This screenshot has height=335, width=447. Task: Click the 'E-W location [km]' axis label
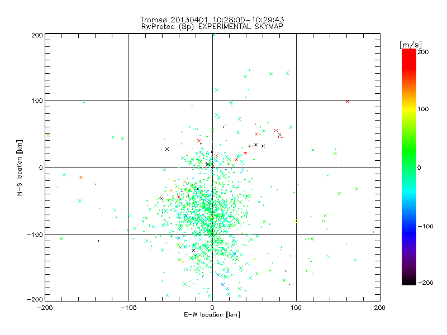pos(212,315)
